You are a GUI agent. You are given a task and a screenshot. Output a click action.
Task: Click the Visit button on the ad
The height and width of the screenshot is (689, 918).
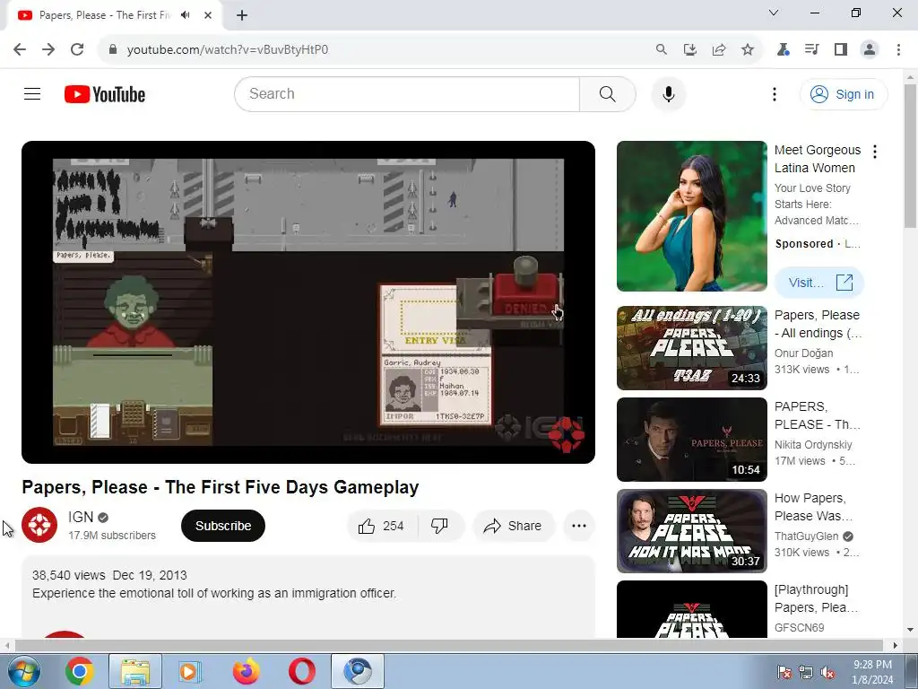[819, 283]
